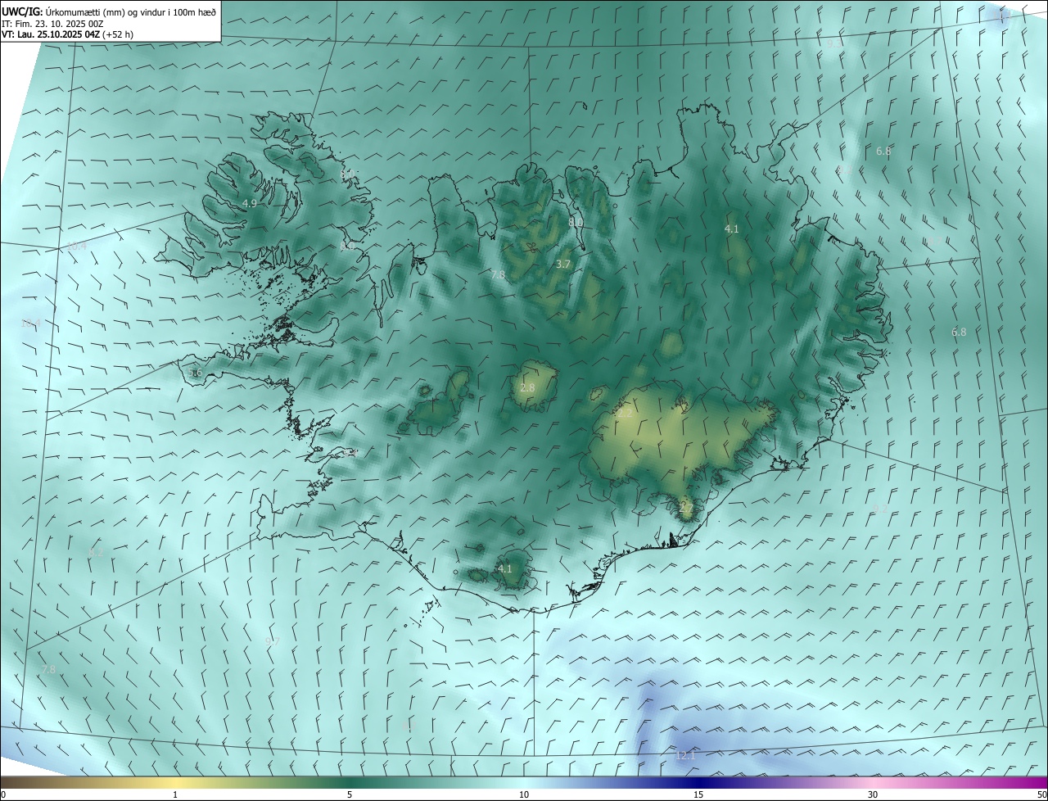Screen dimensions: 1048x801
Task: Click the 4.1 value on the south glacier
Action: (x=505, y=568)
